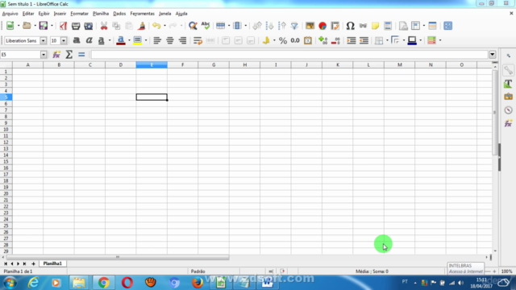Insert special character Omega icon
Image resolution: width=516 pixels, height=290 pixels.
tap(350, 26)
